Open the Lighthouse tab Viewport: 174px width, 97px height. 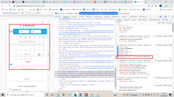133,16
